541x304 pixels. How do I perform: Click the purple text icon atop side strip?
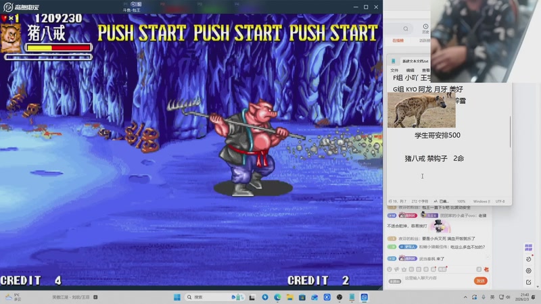tap(528, 247)
